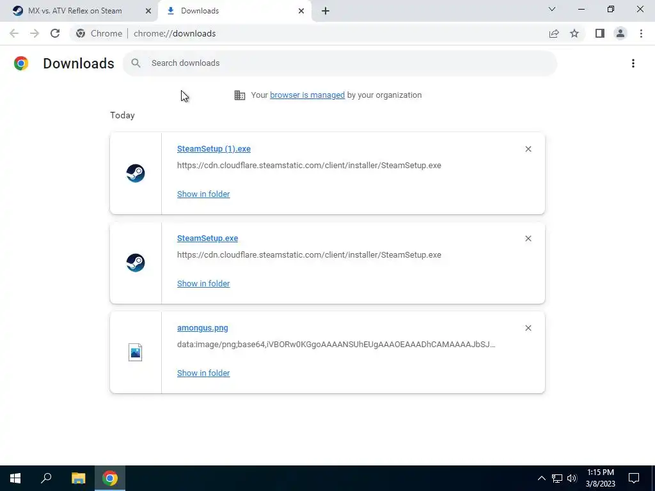
Task: Open the amongus.png file link
Action: (x=203, y=328)
